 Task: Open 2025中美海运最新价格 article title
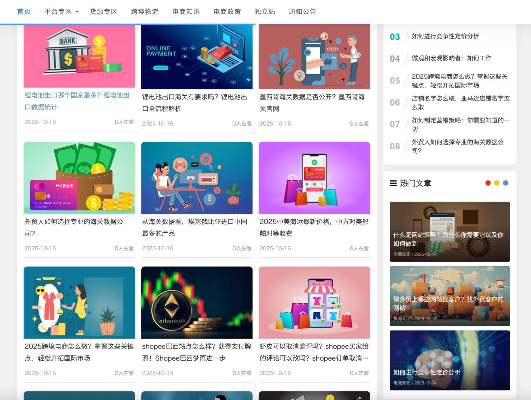(x=314, y=227)
